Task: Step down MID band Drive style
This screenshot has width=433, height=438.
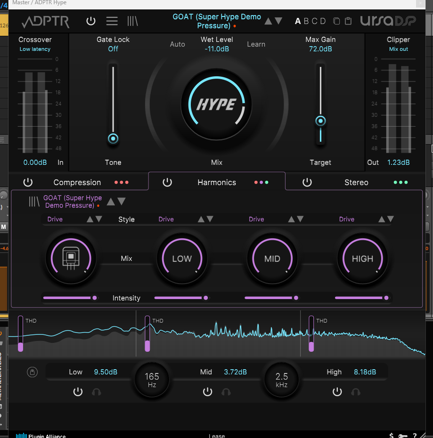Action: 300,219
